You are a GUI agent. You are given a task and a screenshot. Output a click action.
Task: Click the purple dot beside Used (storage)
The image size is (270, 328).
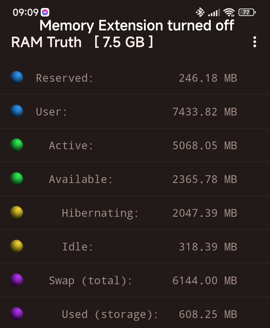pos(17,314)
